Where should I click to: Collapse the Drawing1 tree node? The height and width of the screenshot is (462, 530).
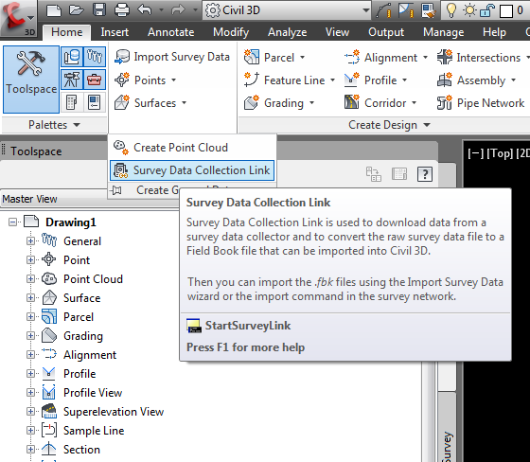12,222
